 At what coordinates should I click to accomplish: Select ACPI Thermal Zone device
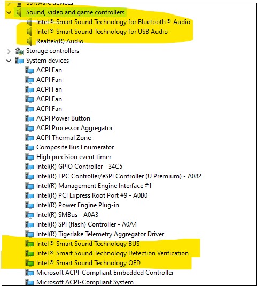point(64,138)
